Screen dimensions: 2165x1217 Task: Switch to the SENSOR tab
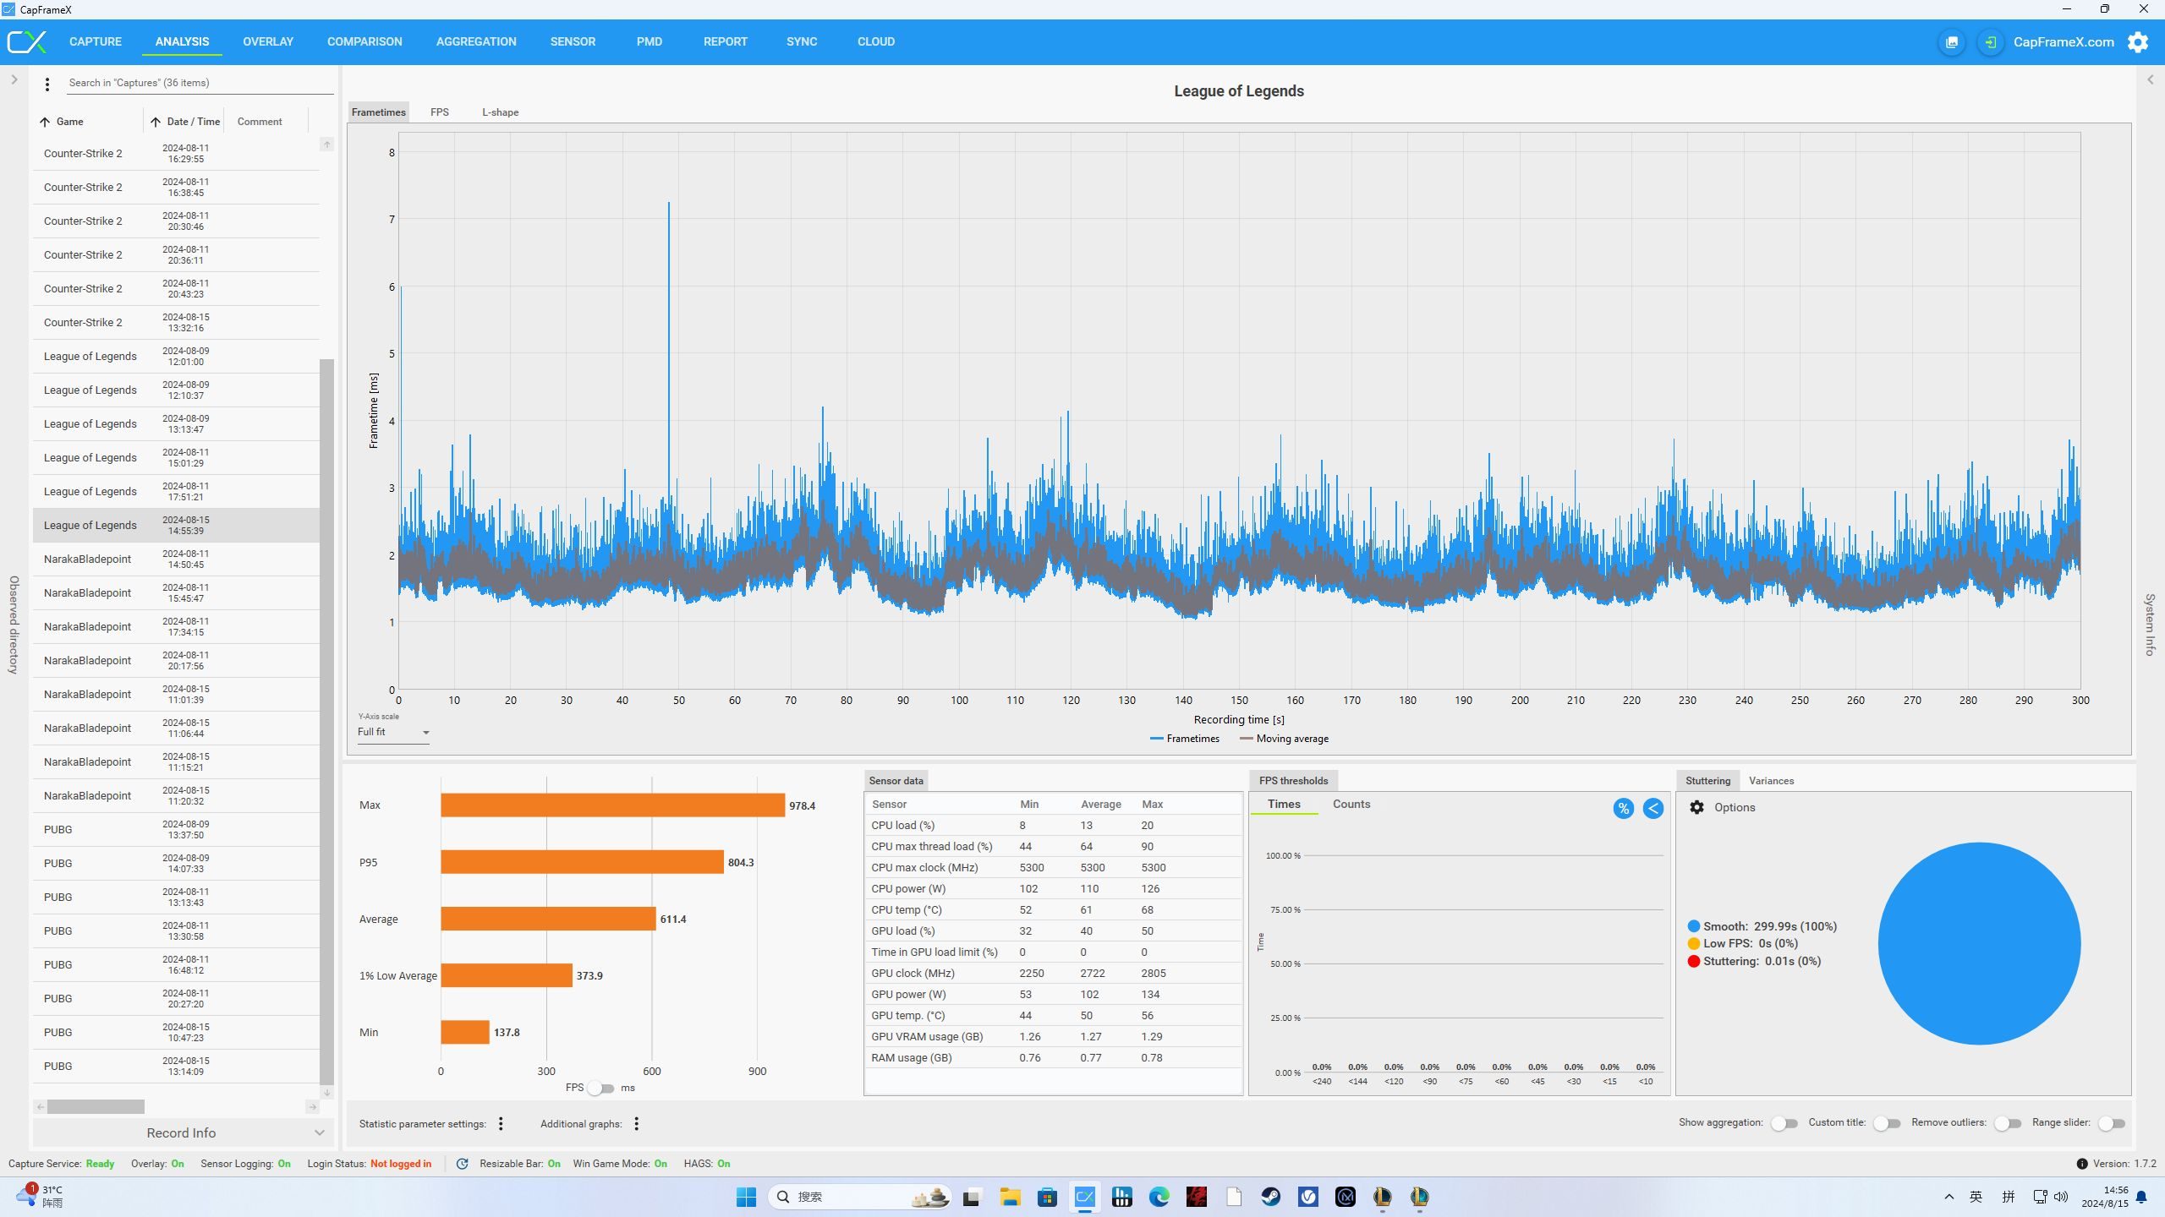[573, 41]
